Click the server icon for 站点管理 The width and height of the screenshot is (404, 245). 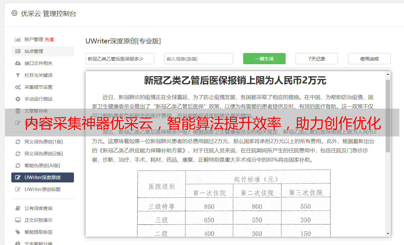pyautogui.click(x=18, y=51)
